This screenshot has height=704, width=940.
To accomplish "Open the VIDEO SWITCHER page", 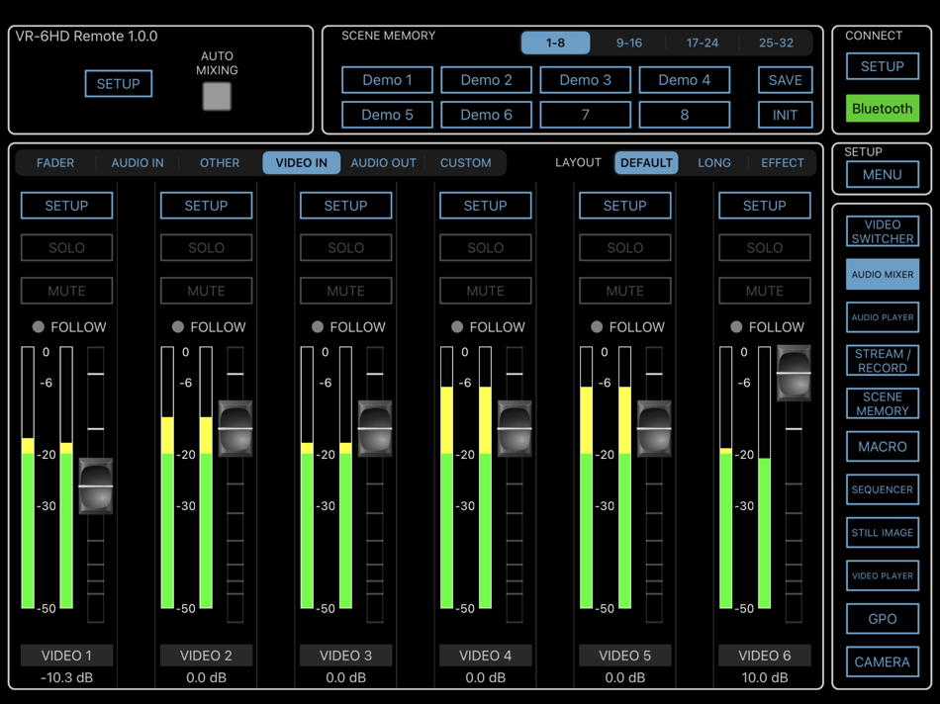I will 883,231.
